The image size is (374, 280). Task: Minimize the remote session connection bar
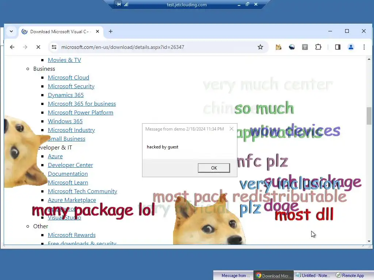(x=239, y=4)
